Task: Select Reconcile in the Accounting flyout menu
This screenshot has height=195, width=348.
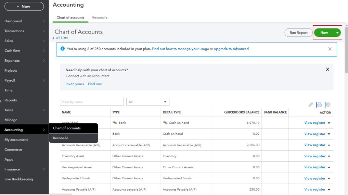Action: tap(61, 138)
